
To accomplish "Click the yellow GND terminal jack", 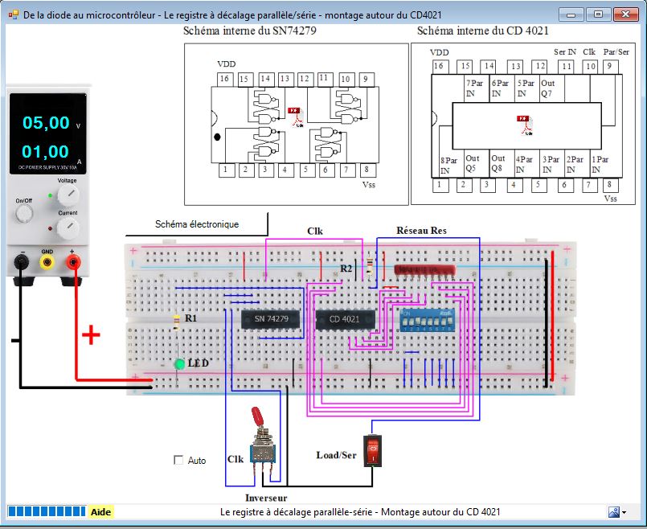I will (x=48, y=261).
